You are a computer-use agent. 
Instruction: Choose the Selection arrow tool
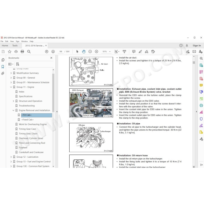tap(77, 52)
